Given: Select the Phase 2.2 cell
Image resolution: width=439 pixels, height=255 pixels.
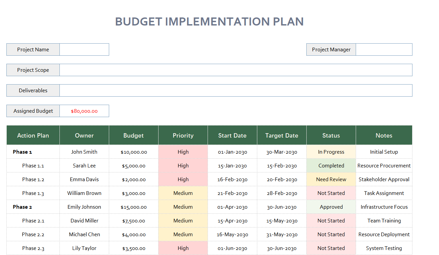Looking at the screenshot, I should tap(33, 234).
